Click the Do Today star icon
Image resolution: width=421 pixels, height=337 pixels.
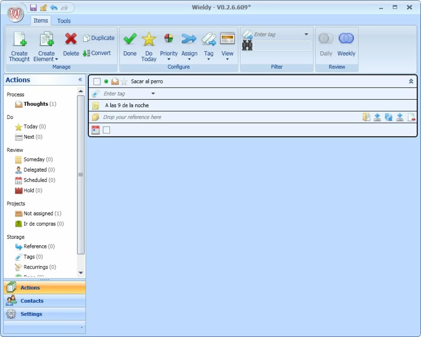(x=149, y=39)
